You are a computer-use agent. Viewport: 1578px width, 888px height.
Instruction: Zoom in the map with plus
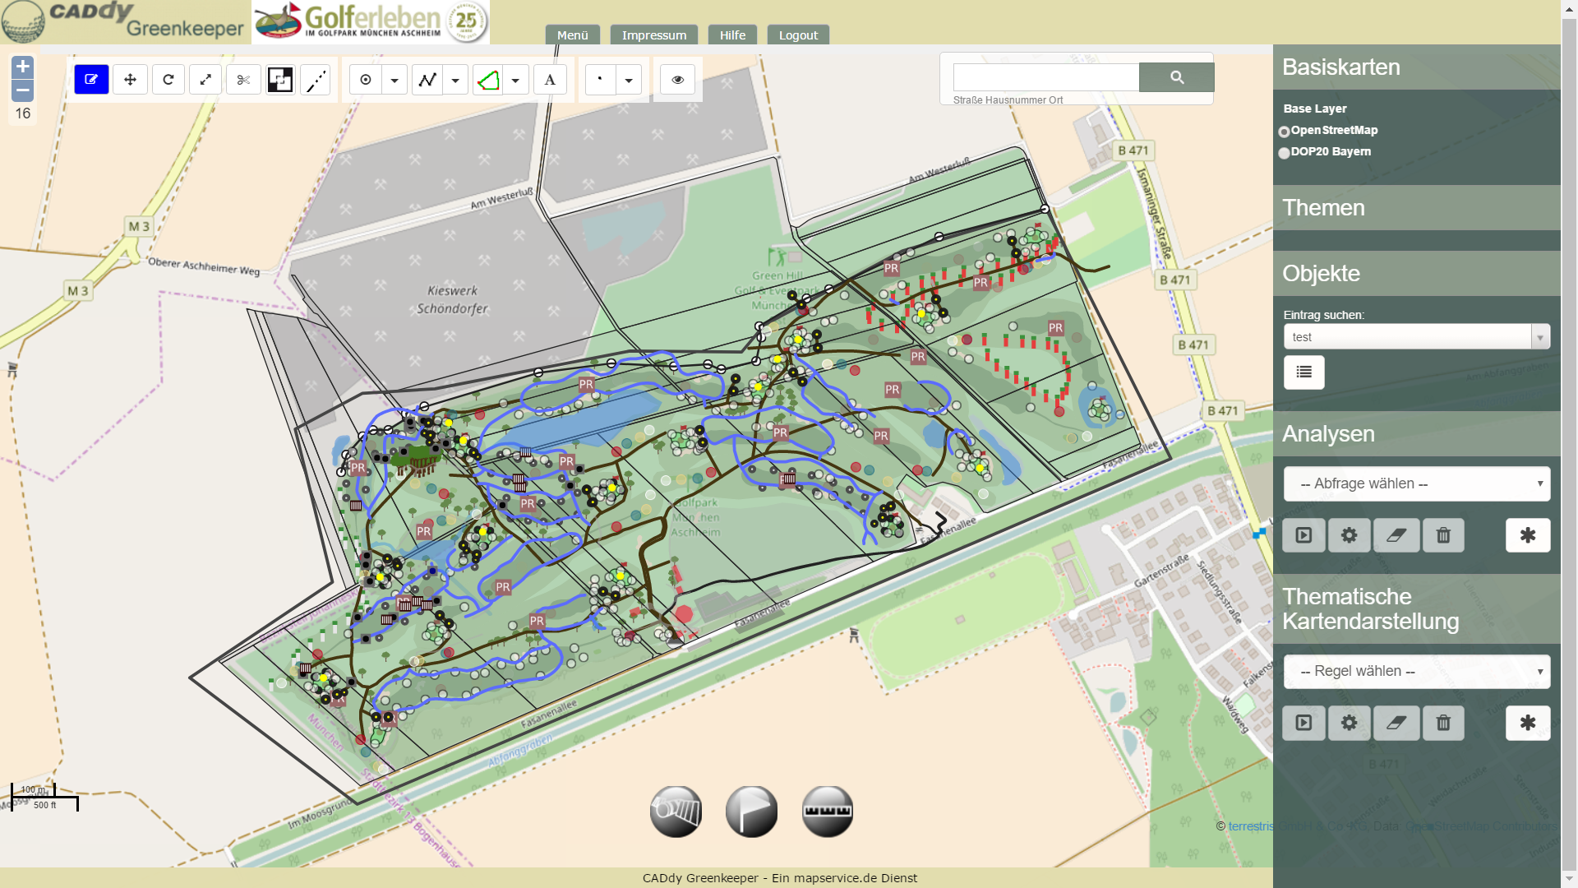pos(23,67)
